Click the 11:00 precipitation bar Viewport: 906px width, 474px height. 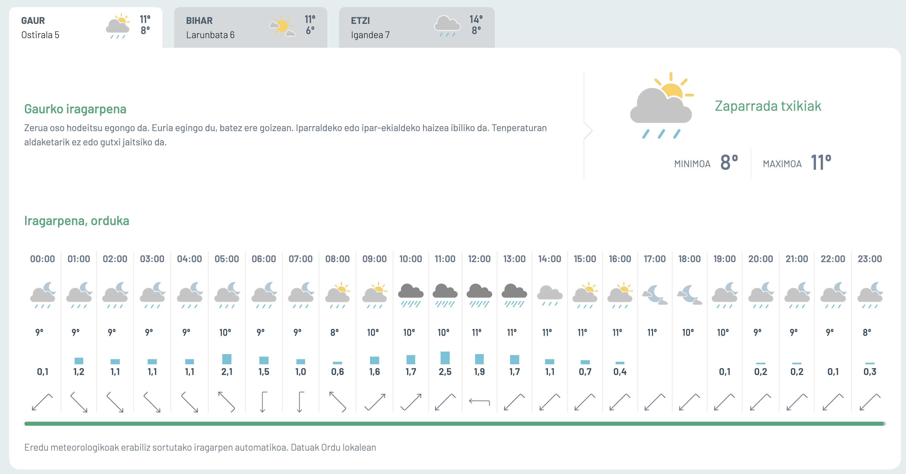point(445,358)
